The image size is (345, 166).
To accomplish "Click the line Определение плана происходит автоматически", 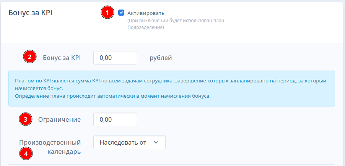I will click(x=113, y=97).
